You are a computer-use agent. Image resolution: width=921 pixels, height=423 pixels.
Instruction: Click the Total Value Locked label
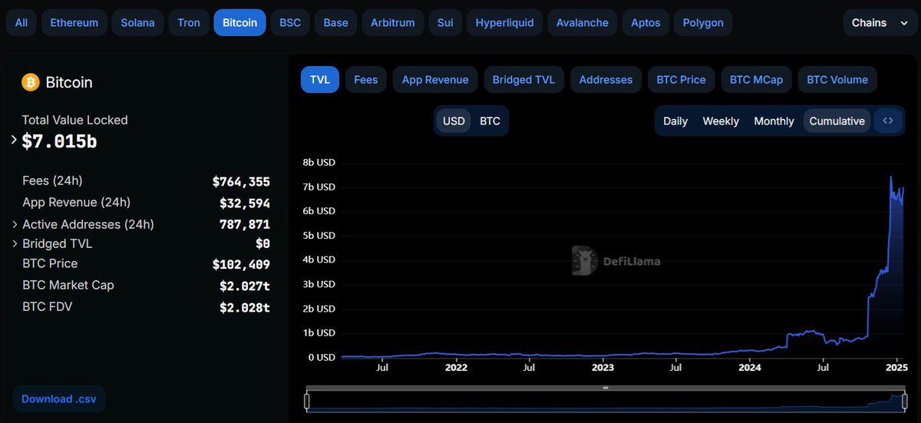click(74, 120)
